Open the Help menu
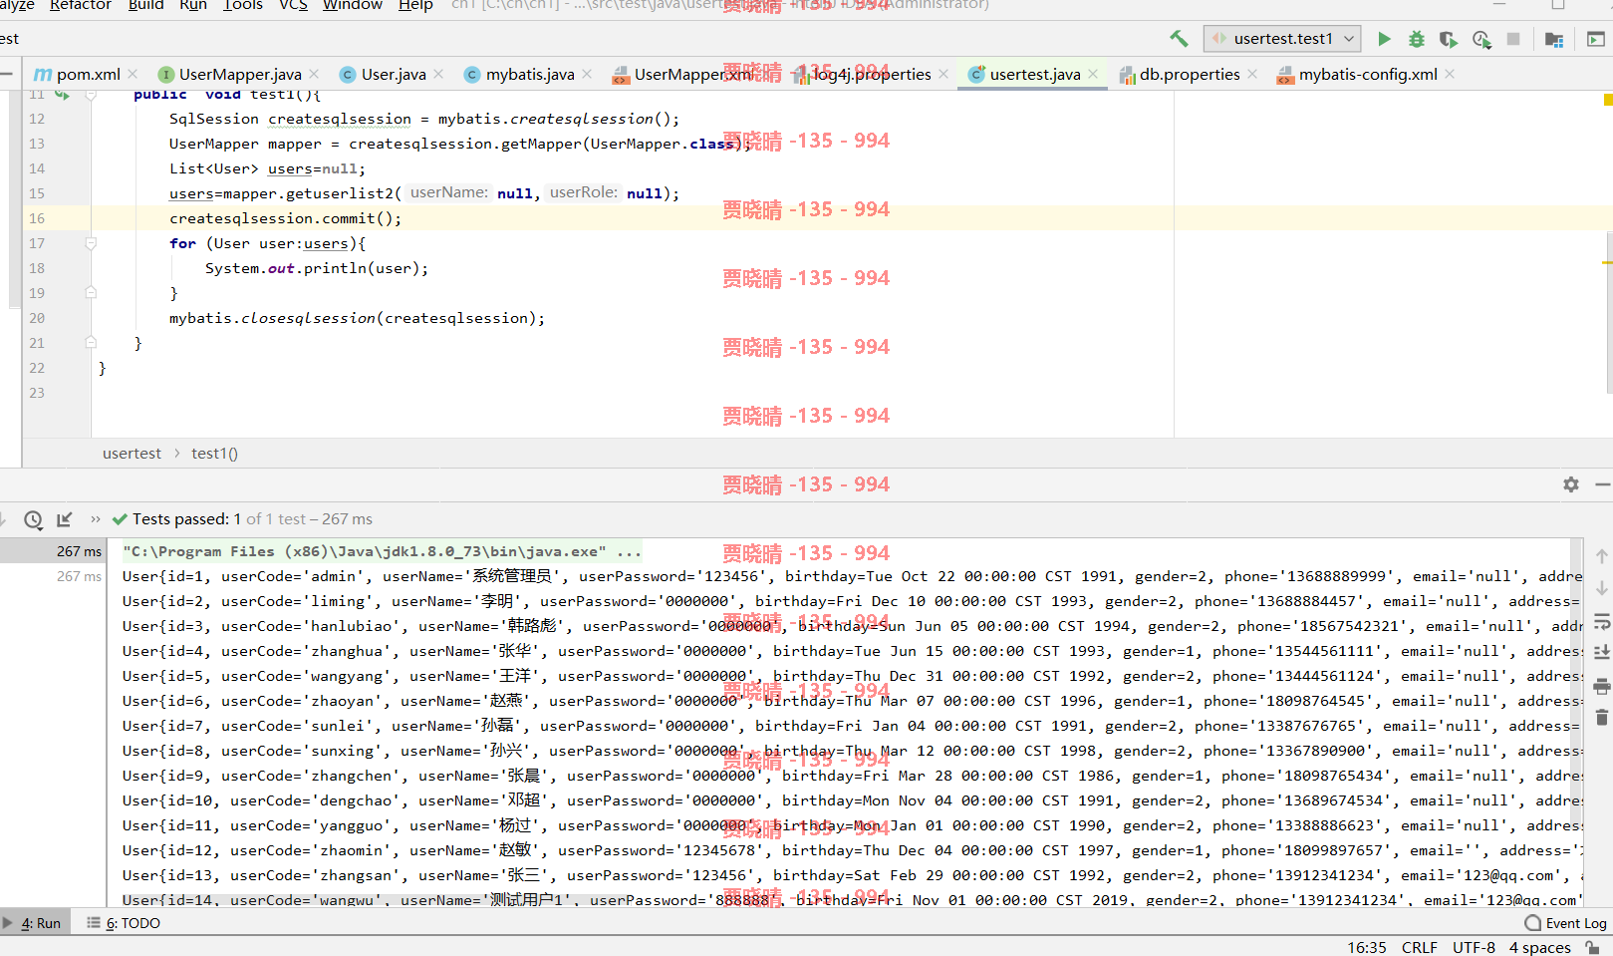 (415, 5)
